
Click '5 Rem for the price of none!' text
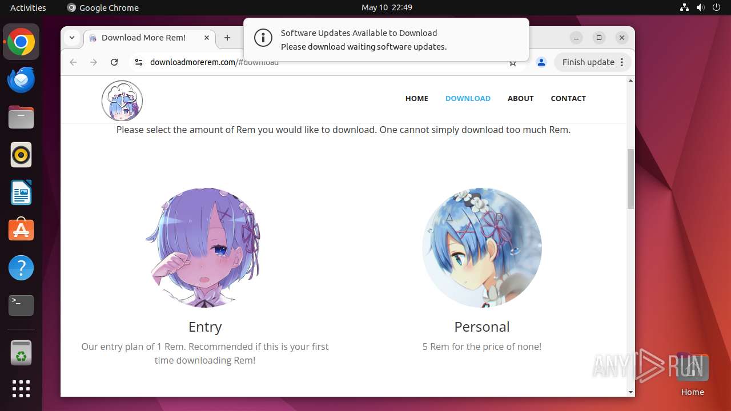tap(481, 346)
